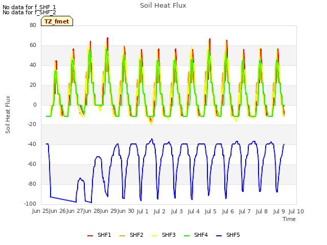The width and height of the screenshot is (327, 245).
Task: Click the yellow SHF3 legend swatch
Action: pyautogui.click(x=154, y=236)
